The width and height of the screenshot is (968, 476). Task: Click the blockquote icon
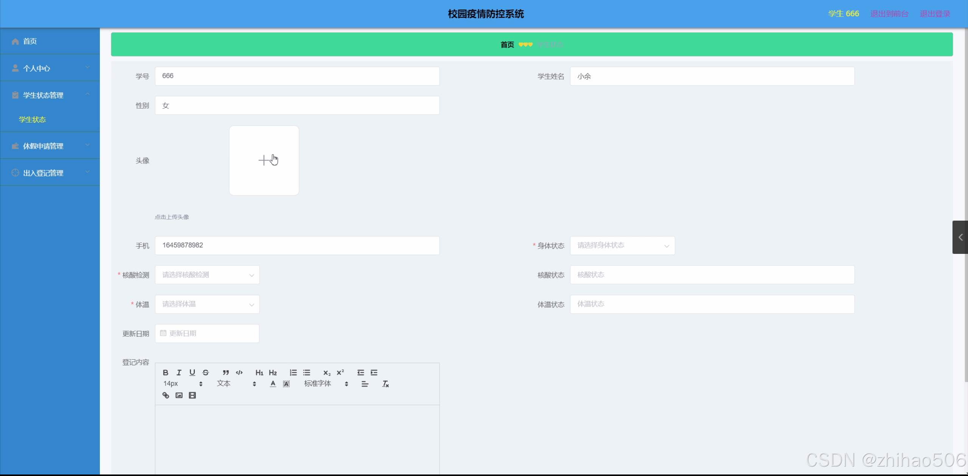click(226, 372)
